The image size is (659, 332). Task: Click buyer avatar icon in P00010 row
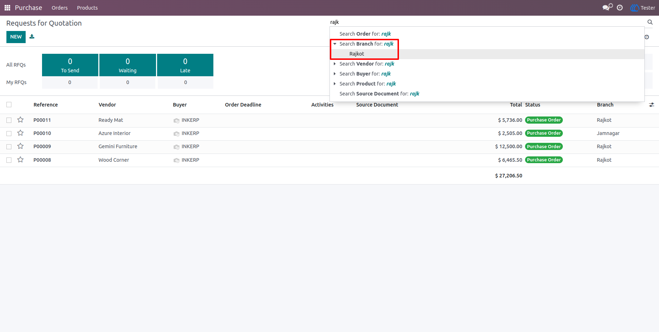176,134
